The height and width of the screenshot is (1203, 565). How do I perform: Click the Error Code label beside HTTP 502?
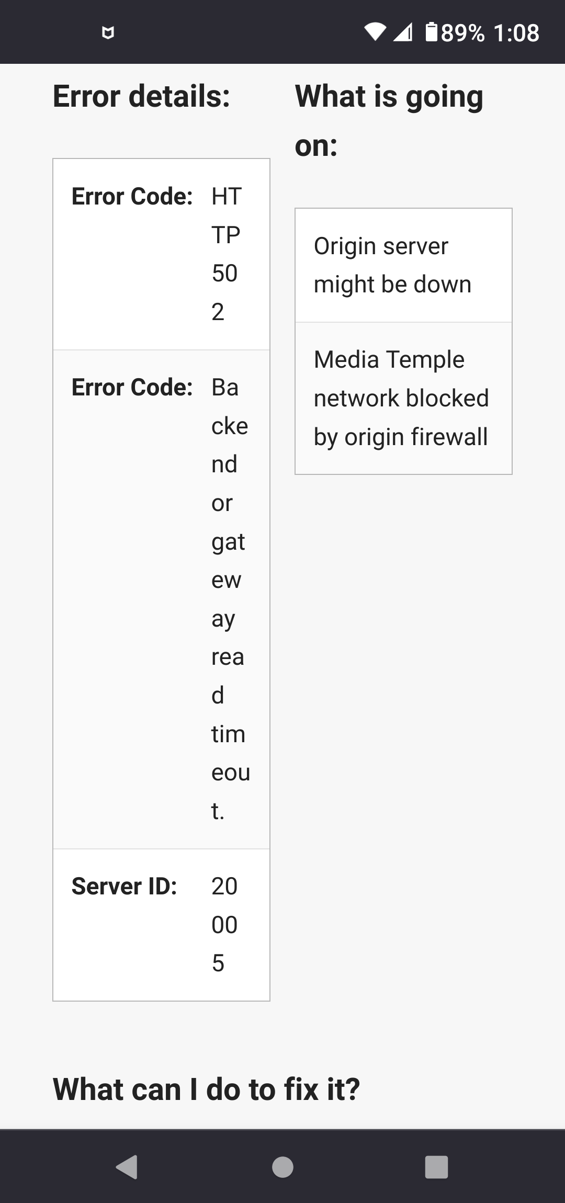click(x=132, y=197)
